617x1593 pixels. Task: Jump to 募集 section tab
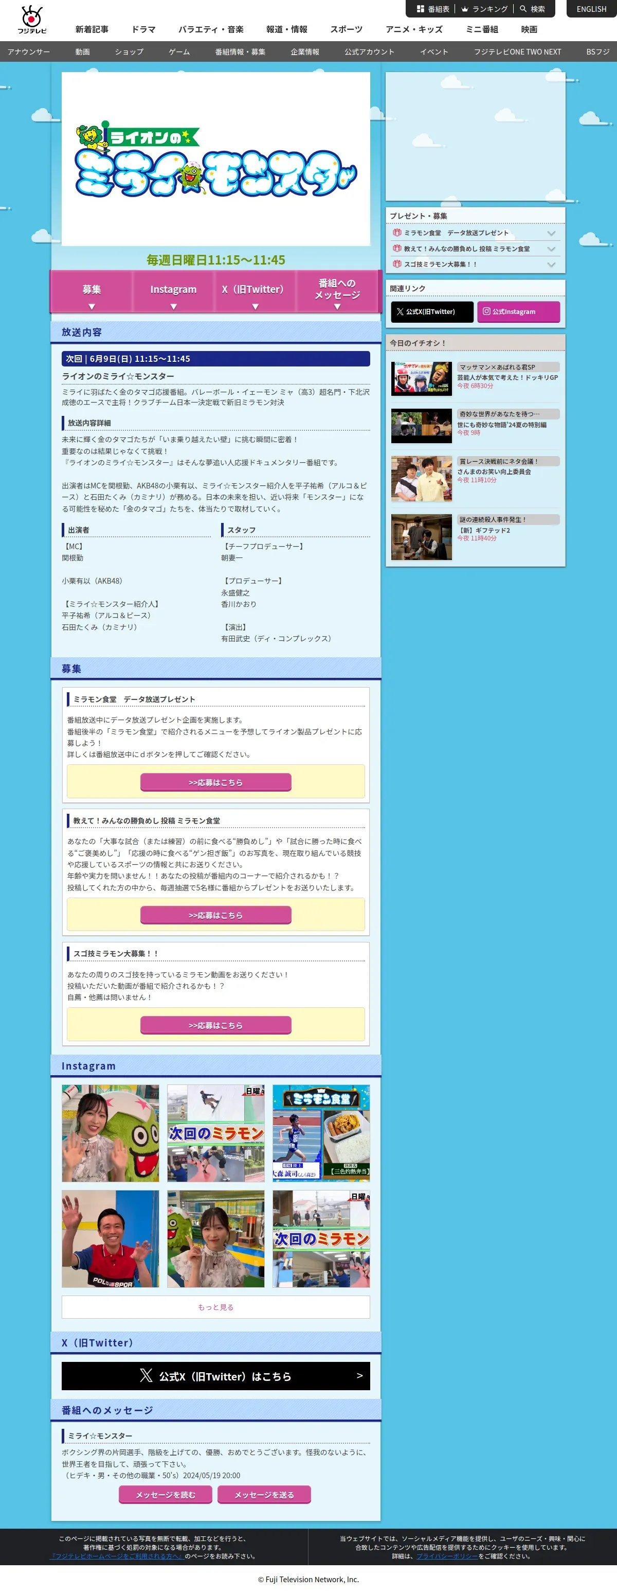(x=92, y=292)
